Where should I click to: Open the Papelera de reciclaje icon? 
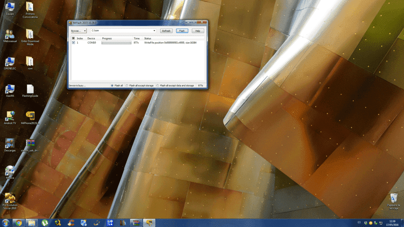pos(393,201)
